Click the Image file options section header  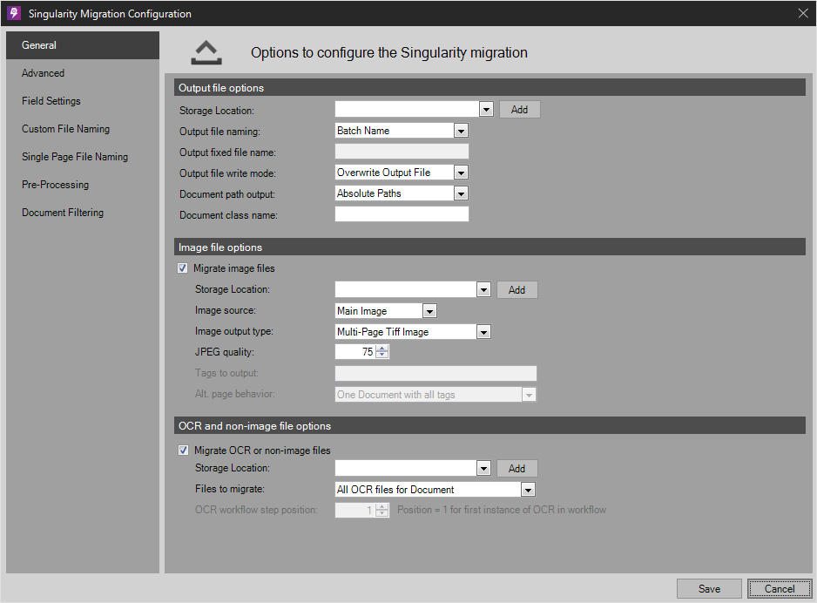(x=490, y=247)
